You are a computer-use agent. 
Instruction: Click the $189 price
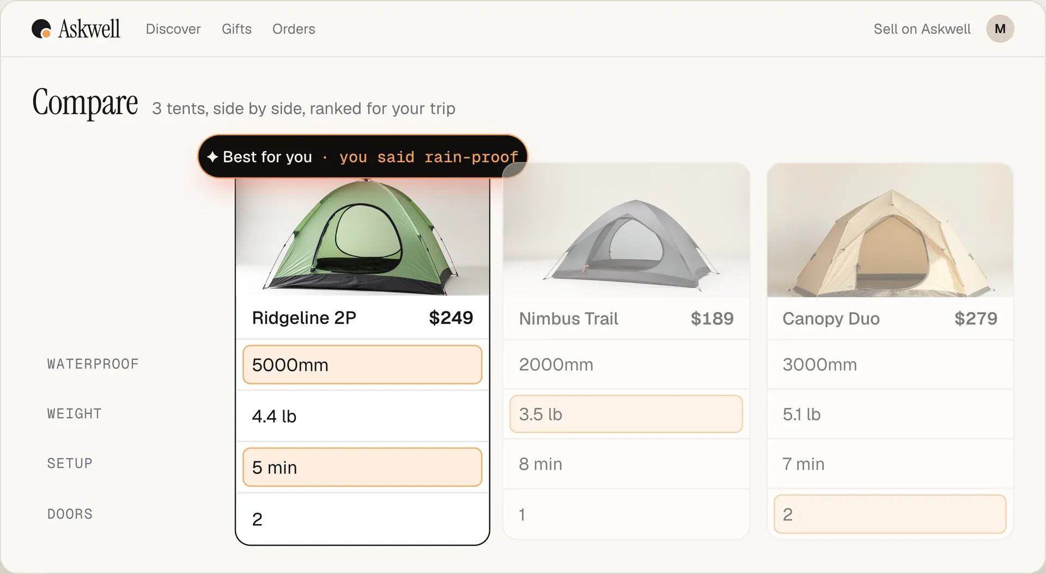click(712, 319)
